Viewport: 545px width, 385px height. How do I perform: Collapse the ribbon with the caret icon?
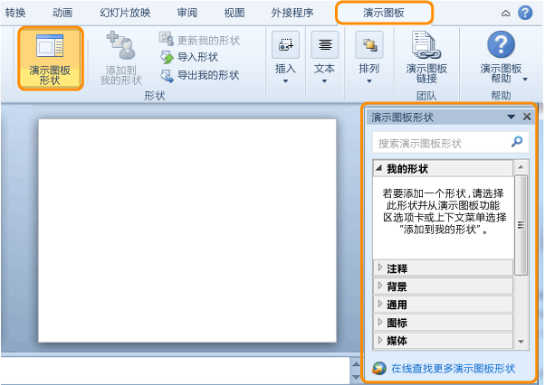tap(505, 14)
